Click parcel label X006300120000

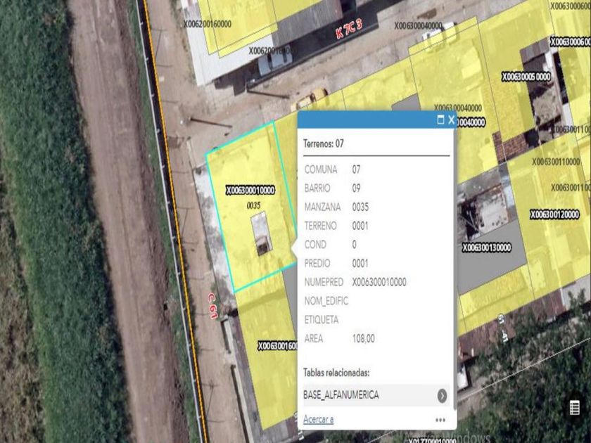(554, 214)
